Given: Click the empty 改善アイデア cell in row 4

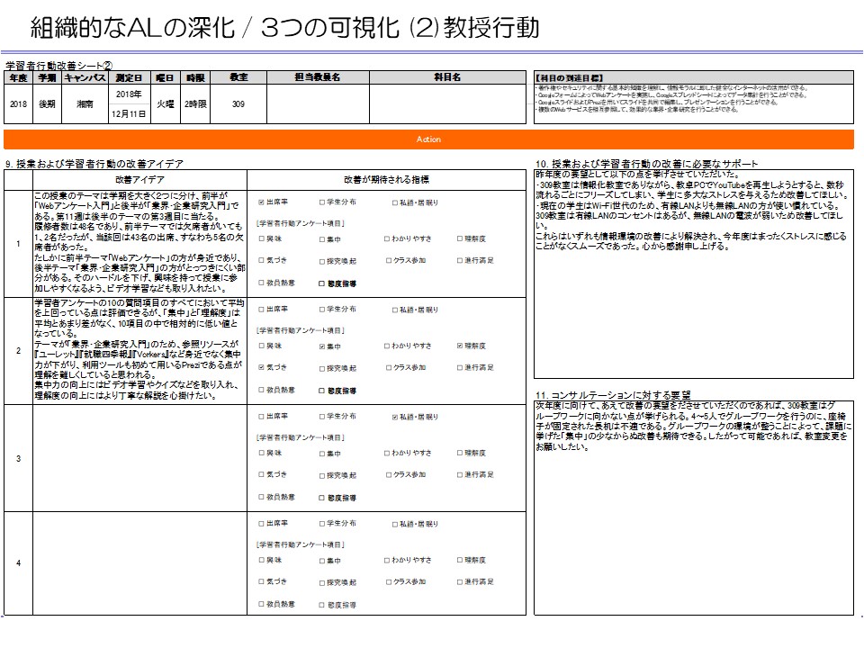Looking at the screenshot, I should click(x=140, y=563).
